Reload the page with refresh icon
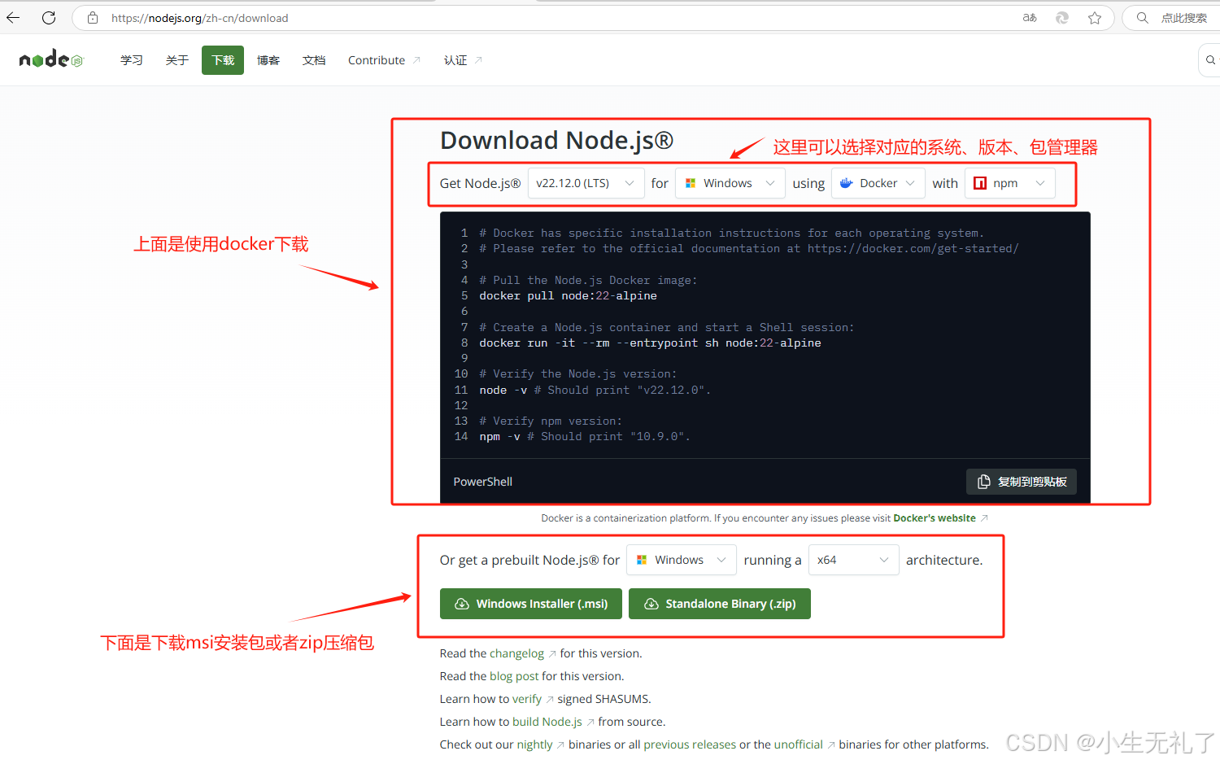 (x=49, y=17)
